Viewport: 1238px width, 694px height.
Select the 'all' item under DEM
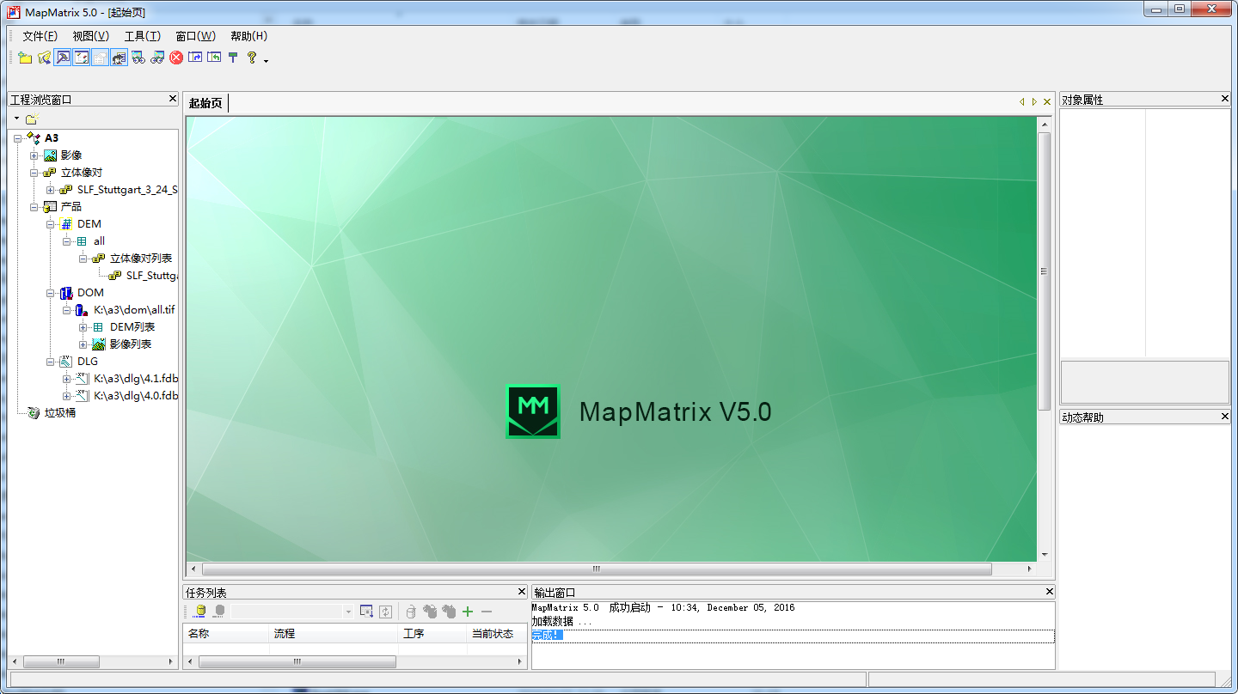click(100, 241)
